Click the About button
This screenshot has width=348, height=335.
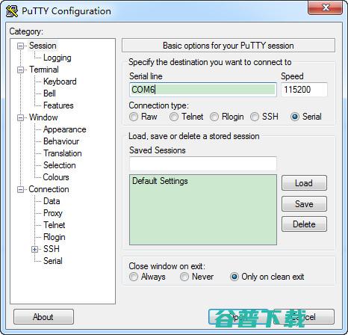[x=43, y=317]
